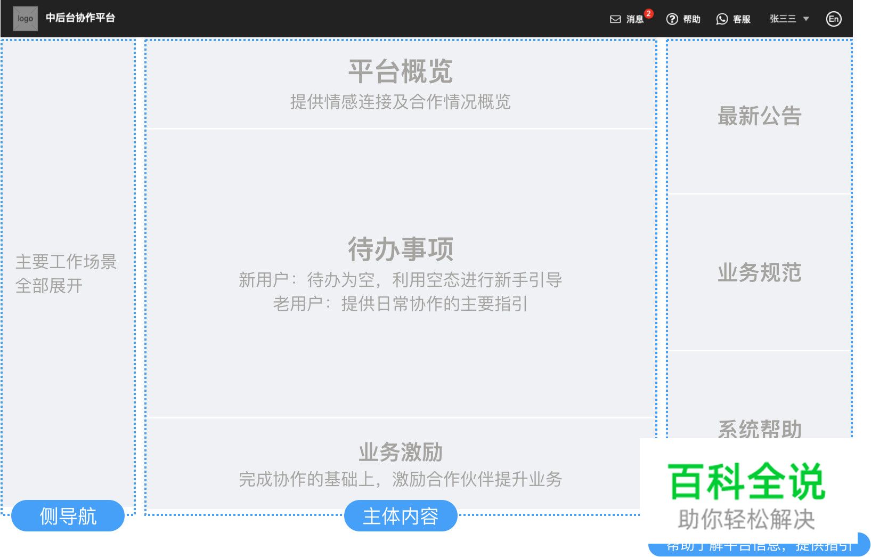Click the 主体内容 label button
This screenshot has height=557, width=871.
[x=401, y=515]
